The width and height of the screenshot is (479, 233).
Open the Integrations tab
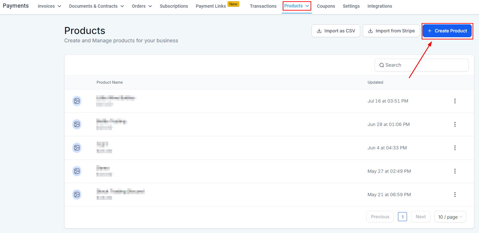point(380,6)
